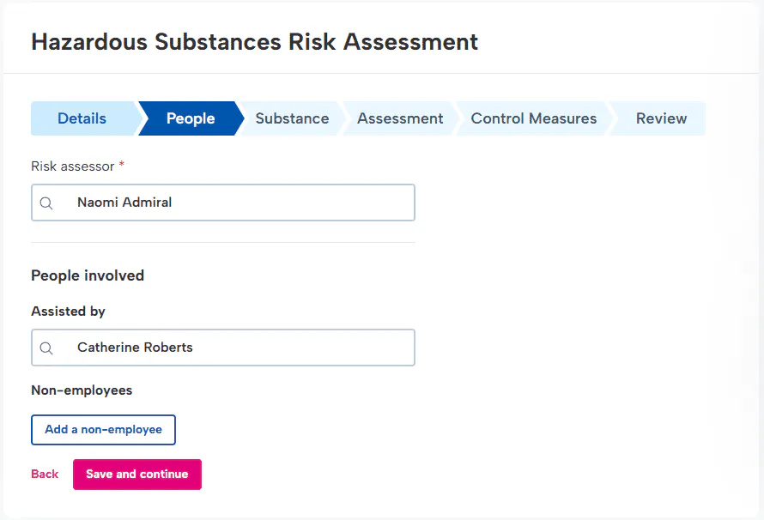Open the Review step tab

(x=661, y=118)
